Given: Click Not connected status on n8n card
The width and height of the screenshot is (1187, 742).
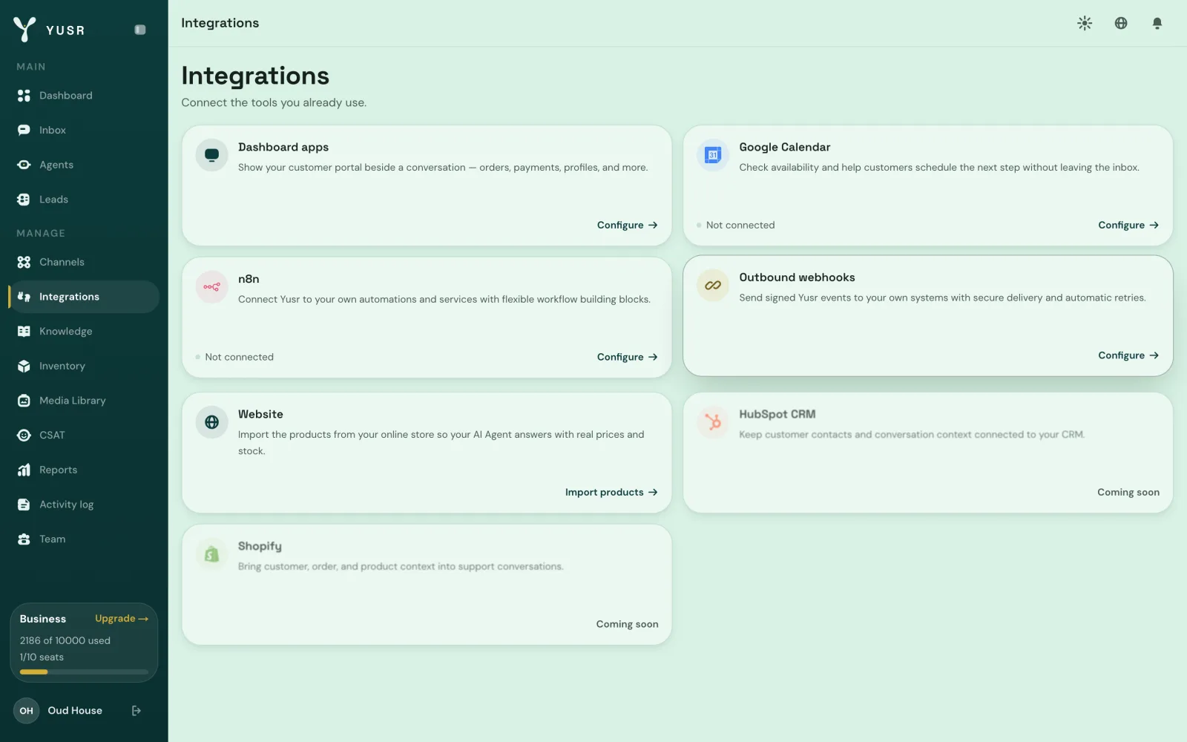Looking at the screenshot, I should click(234, 357).
